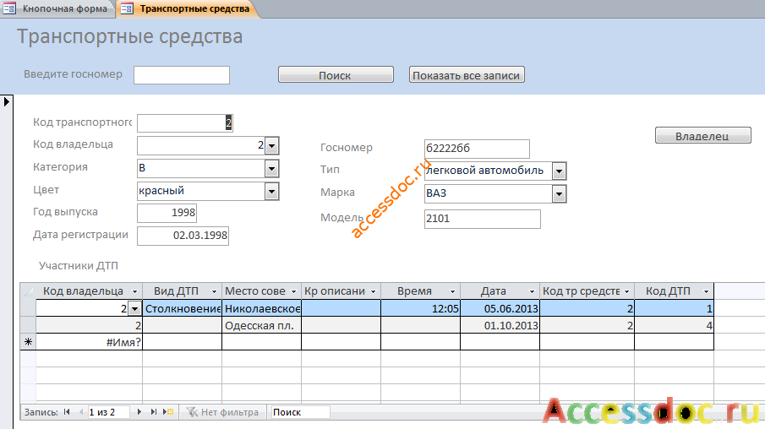765x429 pixels.
Task: Select the 01.10.2013 date cell
Action: [x=500, y=325]
